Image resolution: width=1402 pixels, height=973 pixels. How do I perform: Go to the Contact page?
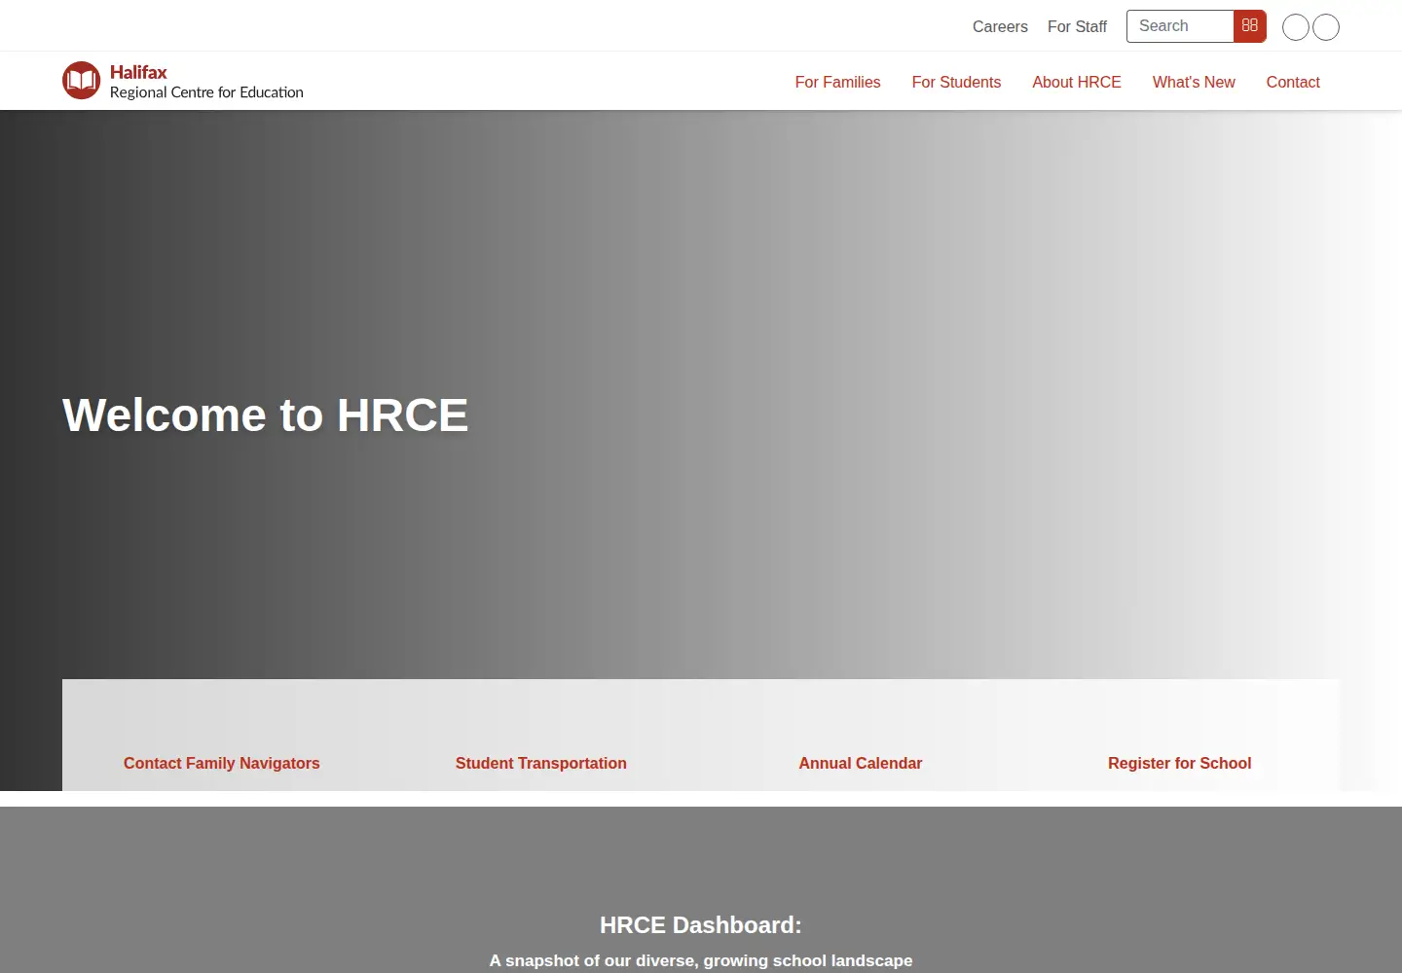[x=1293, y=83]
